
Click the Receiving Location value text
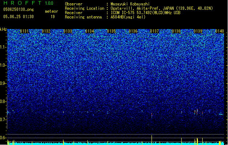(162, 8)
